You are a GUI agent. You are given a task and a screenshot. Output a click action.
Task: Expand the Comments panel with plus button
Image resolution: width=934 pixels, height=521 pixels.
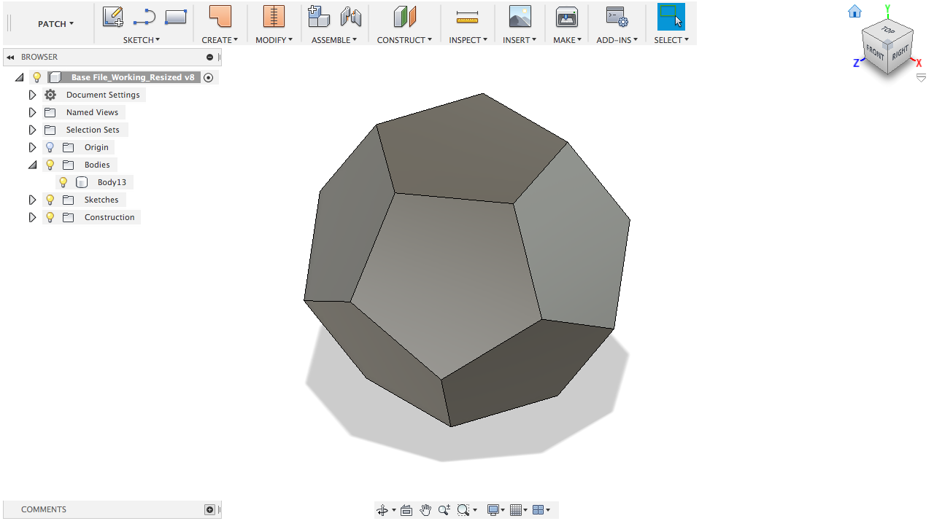tap(209, 509)
